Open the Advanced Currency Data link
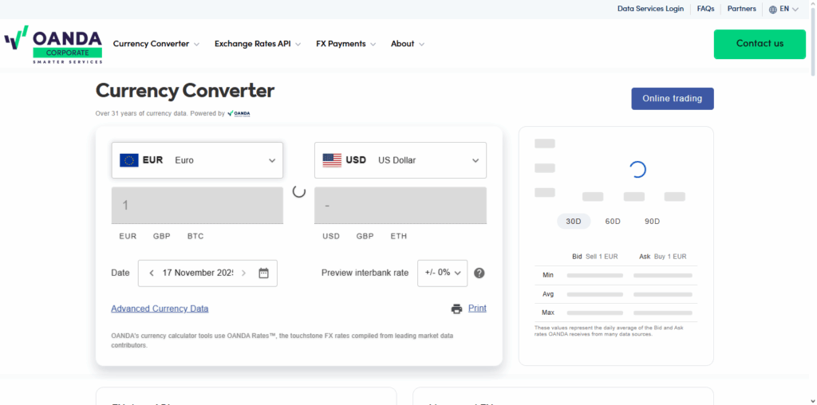This screenshot has width=817, height=405. [160, 309]
